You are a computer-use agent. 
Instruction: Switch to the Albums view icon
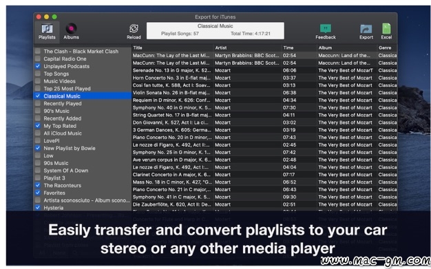click(71, 29)
